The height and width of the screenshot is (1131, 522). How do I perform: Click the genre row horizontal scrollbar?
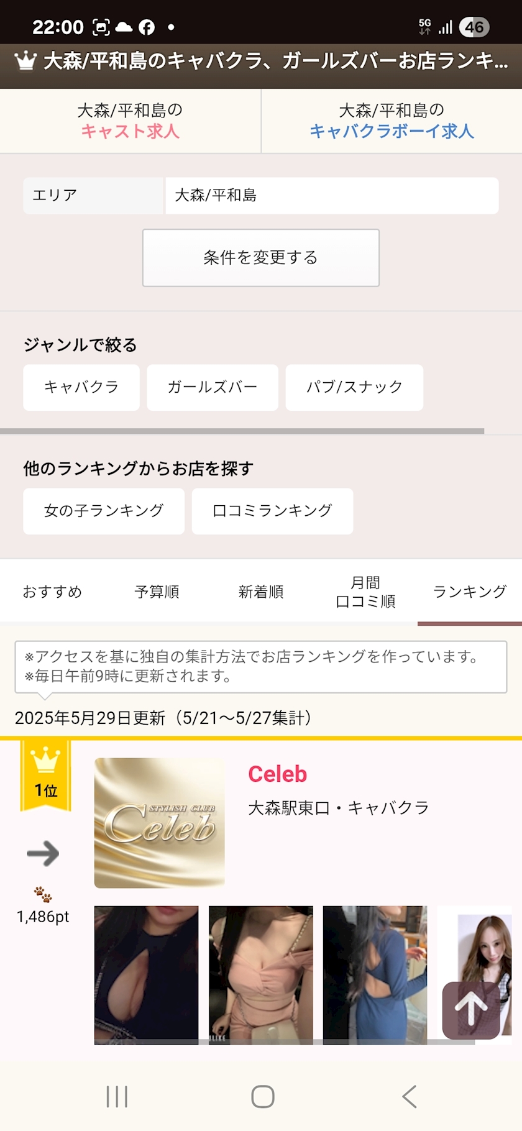coord(242,431)
